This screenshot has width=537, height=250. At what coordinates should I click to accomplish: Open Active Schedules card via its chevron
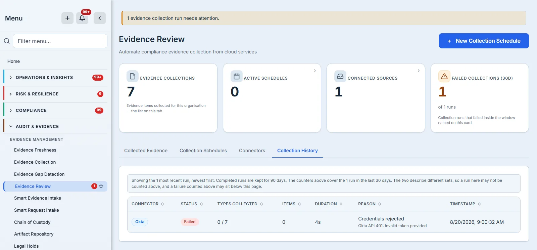(315, 71)
